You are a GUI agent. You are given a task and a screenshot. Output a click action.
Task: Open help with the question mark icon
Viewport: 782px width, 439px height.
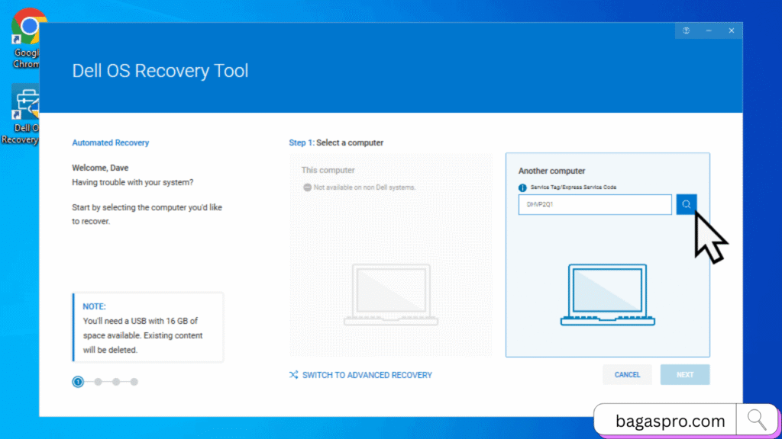686,30
